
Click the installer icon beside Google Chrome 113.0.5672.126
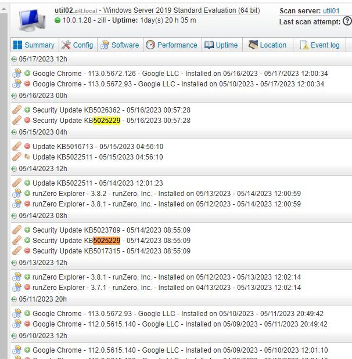[17, 74]
